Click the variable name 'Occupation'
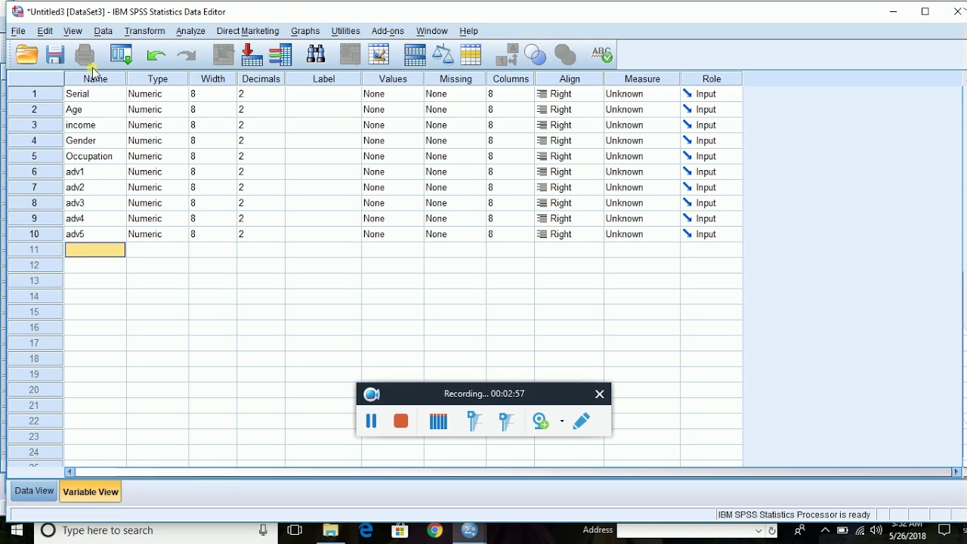The height and width of the screenshot is (544, 967). 89,156
